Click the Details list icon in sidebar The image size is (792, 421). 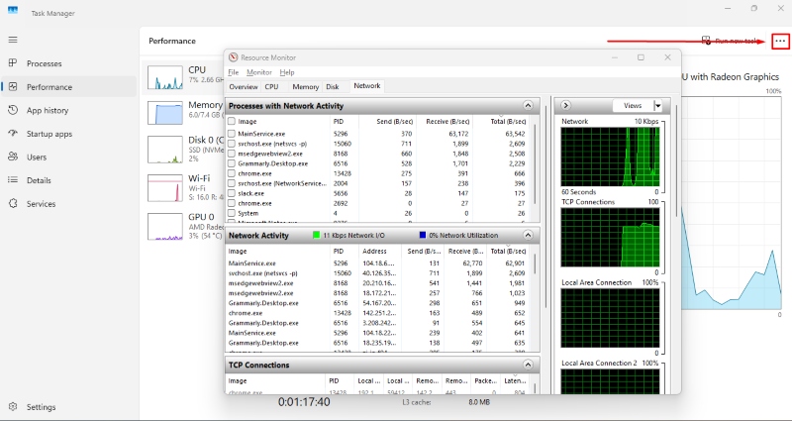tap(13, 180)
